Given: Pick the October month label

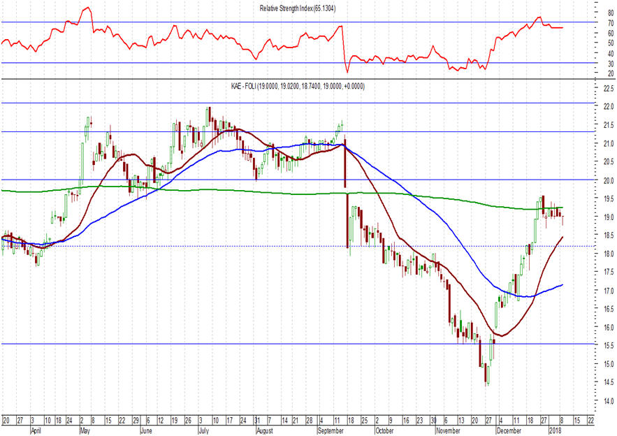Looking at the screenshot, I should point(384,431).
